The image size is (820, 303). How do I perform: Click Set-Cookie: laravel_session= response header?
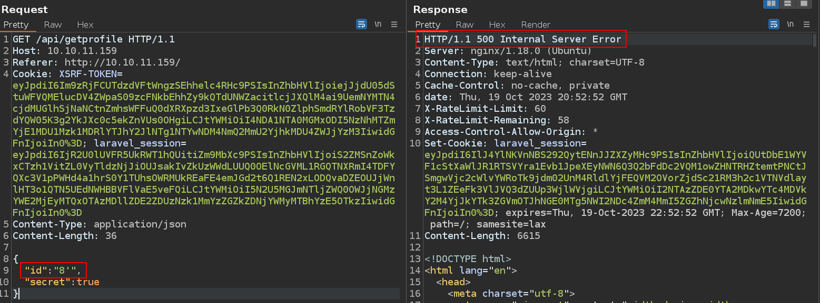(505, 144)
